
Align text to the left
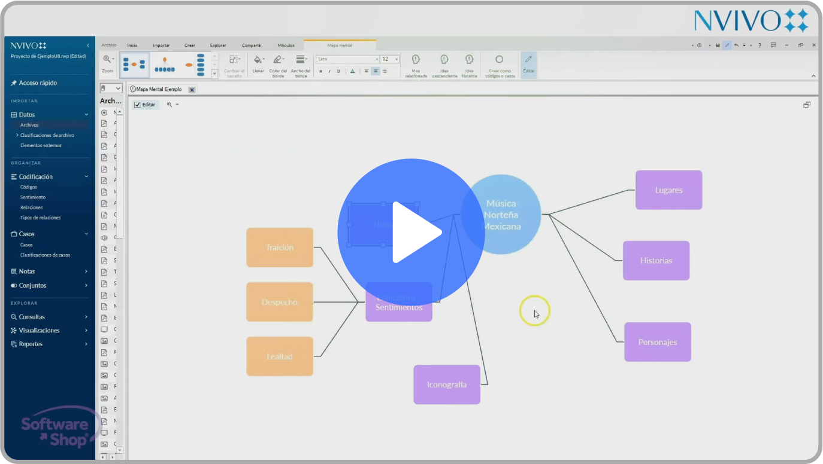tap(367, 71)
